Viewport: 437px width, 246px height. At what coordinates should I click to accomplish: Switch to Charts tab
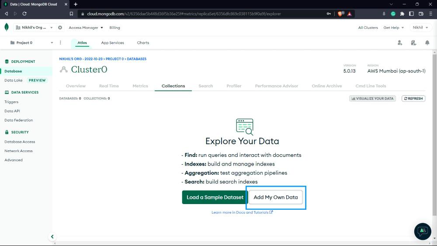[143, 43]
